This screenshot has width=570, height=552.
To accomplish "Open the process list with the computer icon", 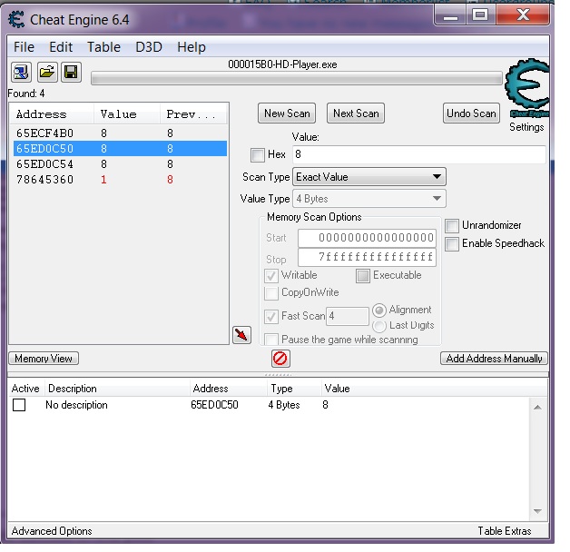I will (x=21, y=72).
